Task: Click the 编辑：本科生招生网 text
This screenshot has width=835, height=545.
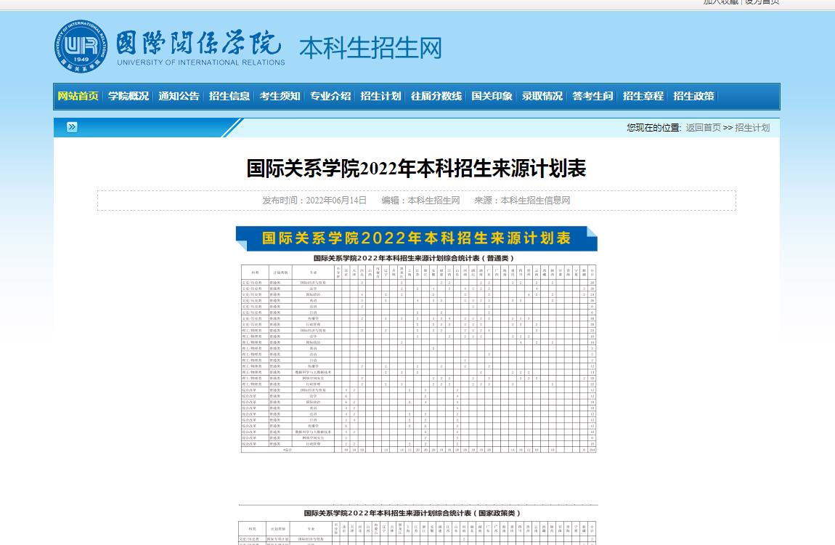Action: pos(420,201)
